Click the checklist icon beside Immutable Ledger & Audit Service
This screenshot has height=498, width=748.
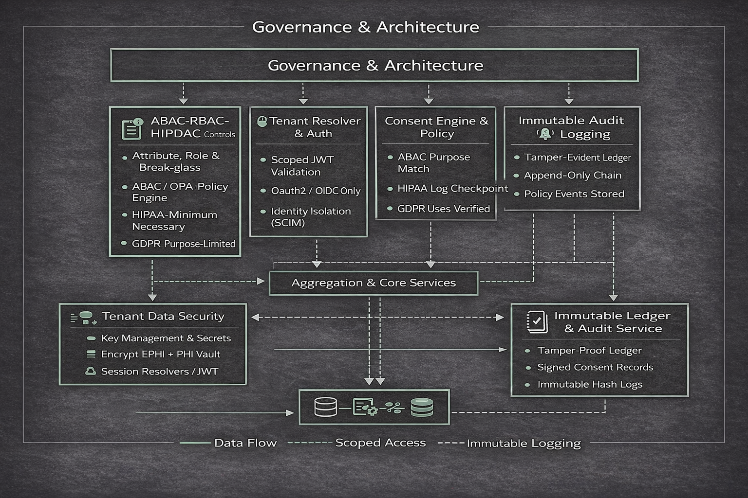tap(537, 321)
